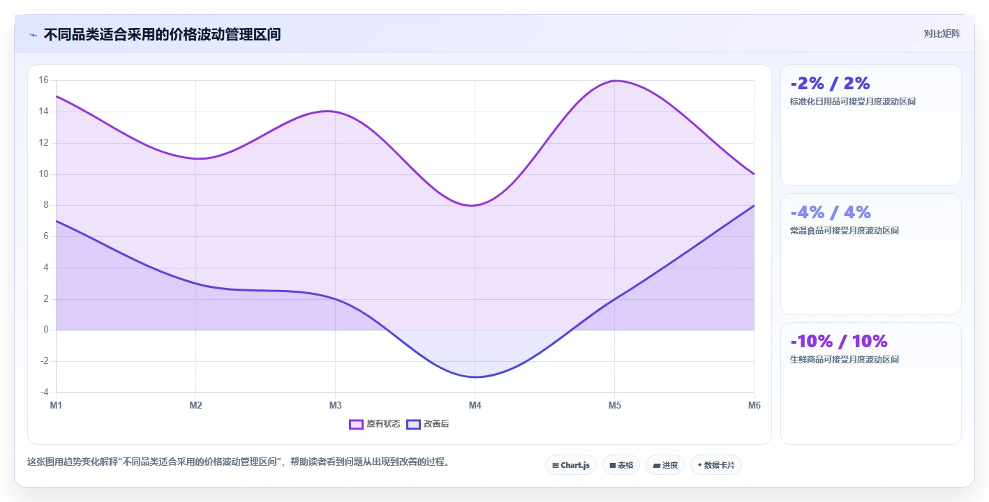
Task: Click the purple 原有状态 legend swatch
Action: tap(356, 424)
